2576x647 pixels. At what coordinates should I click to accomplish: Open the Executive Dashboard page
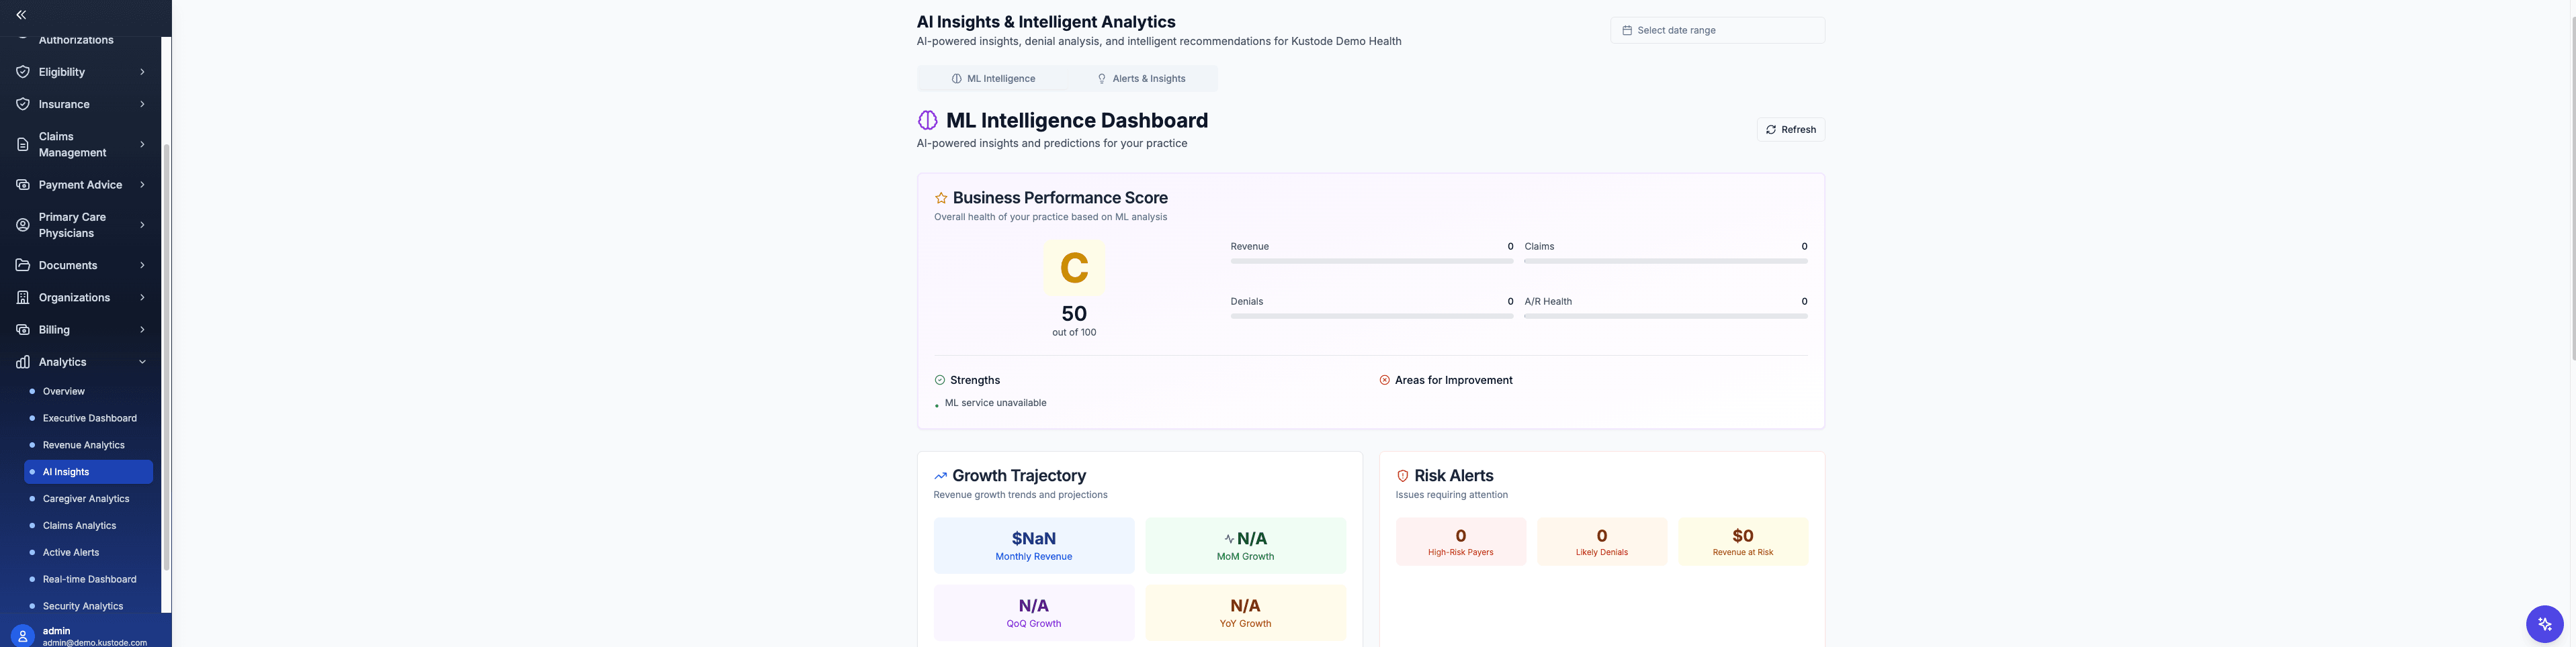coord(89,417)
